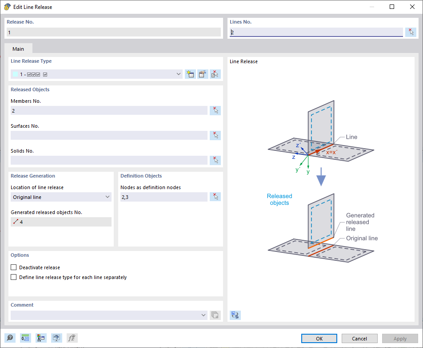Open the Line Release Type dropdown
The width and height of the screenshot is (423, 348).
pos(179,74)
